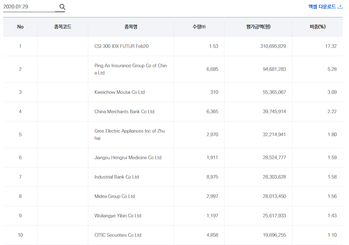This screenshot has height=245, width=349.
Task: Click weight value 1.10
Action: coord(332,235)
